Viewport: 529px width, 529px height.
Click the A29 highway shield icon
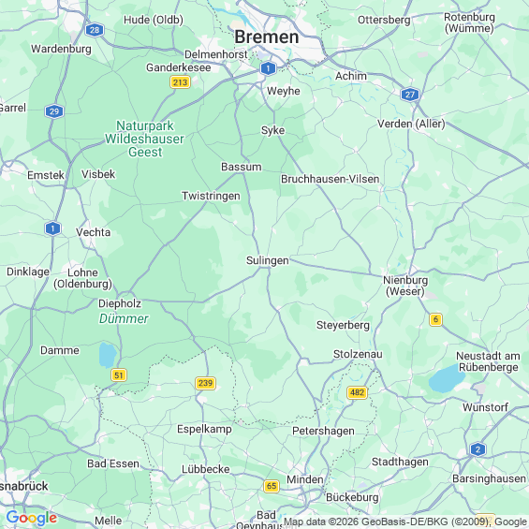(x=54, y=111)
